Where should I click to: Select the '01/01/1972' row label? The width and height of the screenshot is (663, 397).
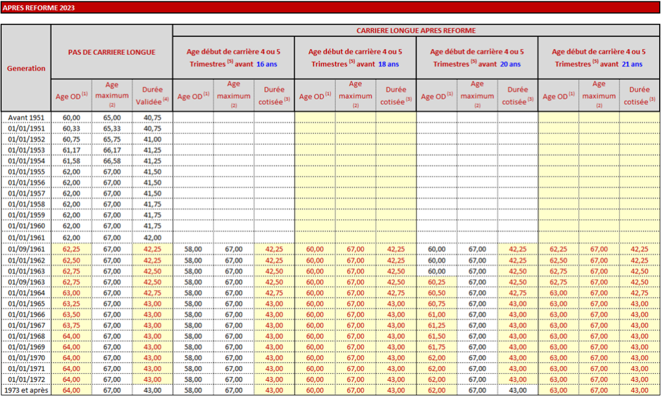[x=26, y=380]
